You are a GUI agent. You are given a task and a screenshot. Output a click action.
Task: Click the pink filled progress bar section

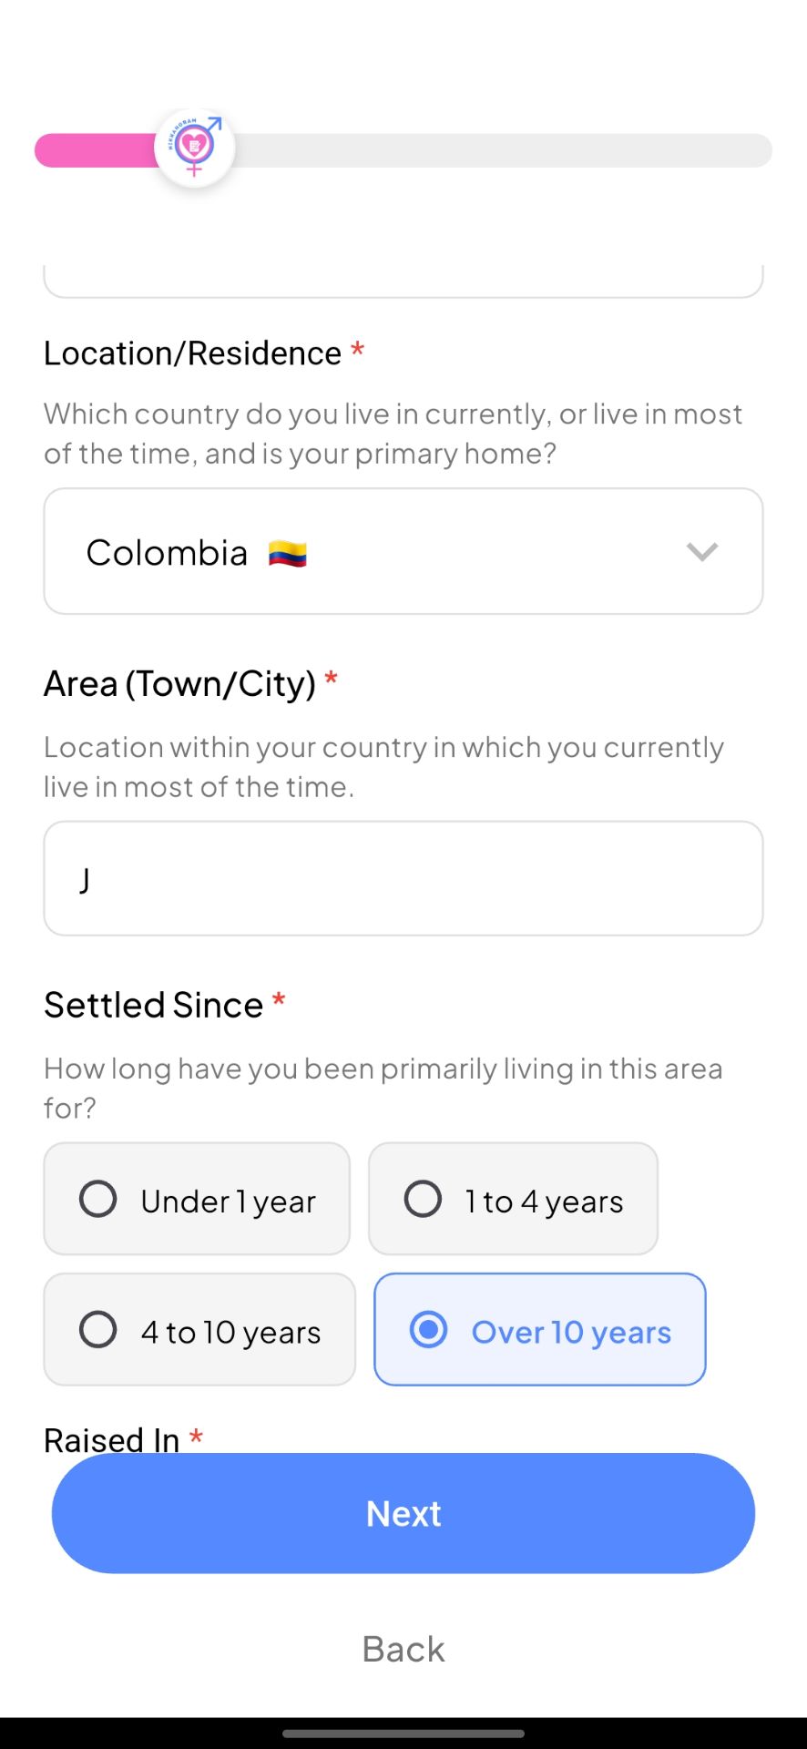click(96, 150)
